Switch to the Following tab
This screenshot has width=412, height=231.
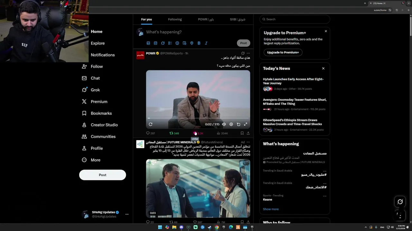tap(175, 19)
